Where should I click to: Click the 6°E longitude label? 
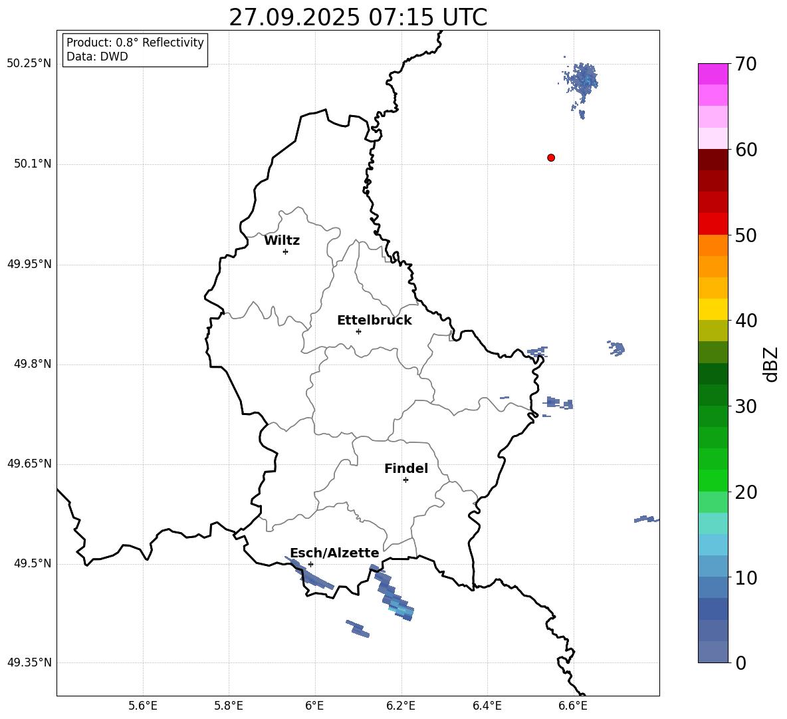point(314,706)
